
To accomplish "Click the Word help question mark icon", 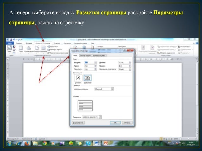I will point(197,43).
